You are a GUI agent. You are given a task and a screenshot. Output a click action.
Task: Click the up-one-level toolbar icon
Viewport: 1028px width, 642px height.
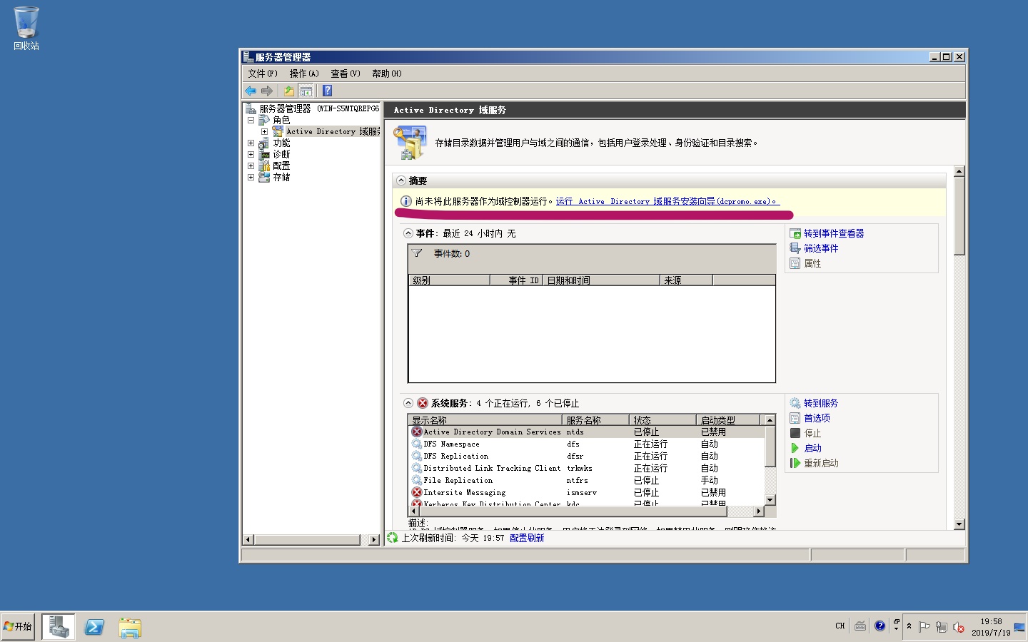[288, 91]
